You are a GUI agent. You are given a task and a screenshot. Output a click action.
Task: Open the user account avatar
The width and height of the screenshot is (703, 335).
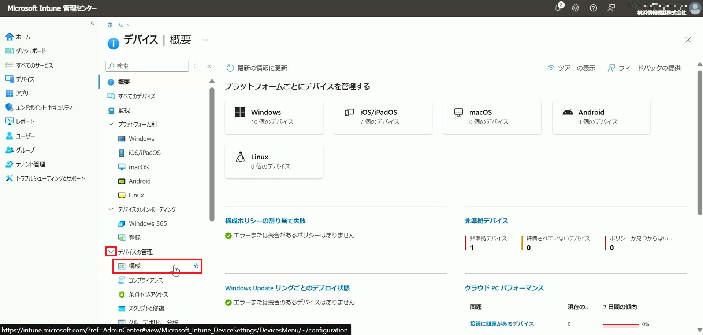695,8
